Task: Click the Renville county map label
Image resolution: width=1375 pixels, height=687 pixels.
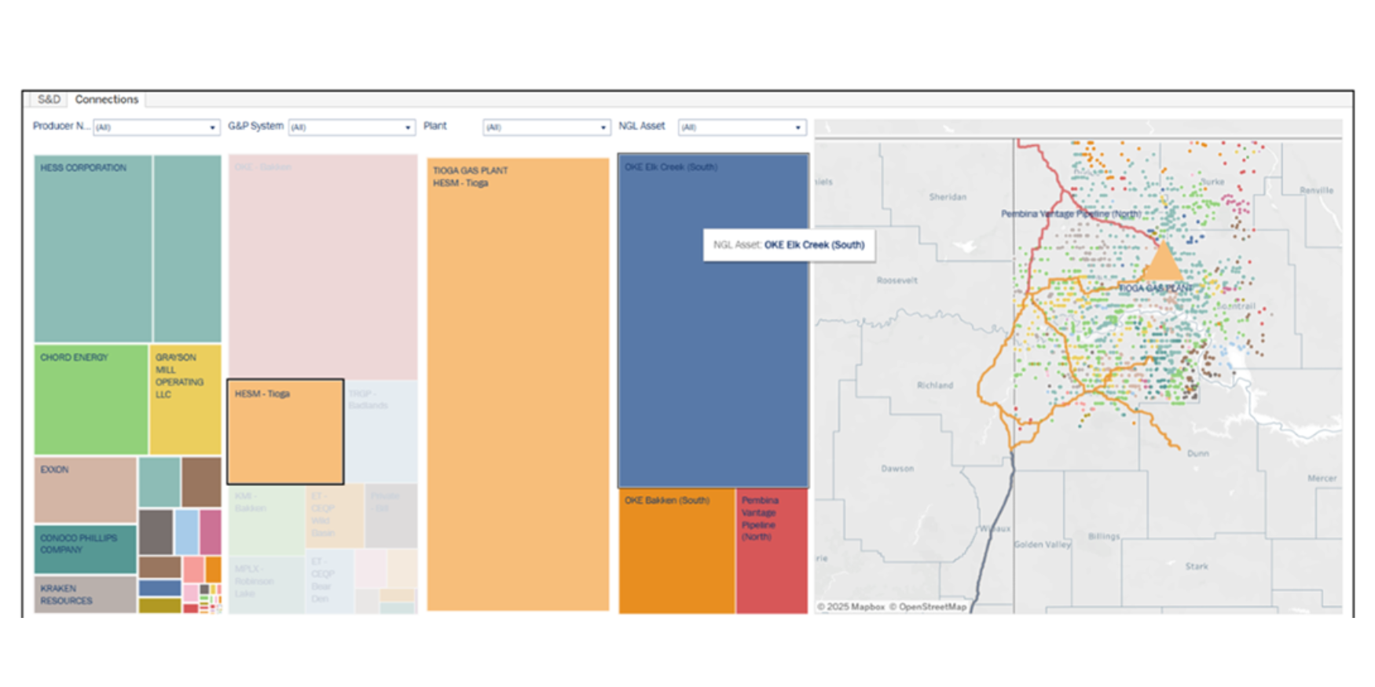Action: [x=1316, y=190]
